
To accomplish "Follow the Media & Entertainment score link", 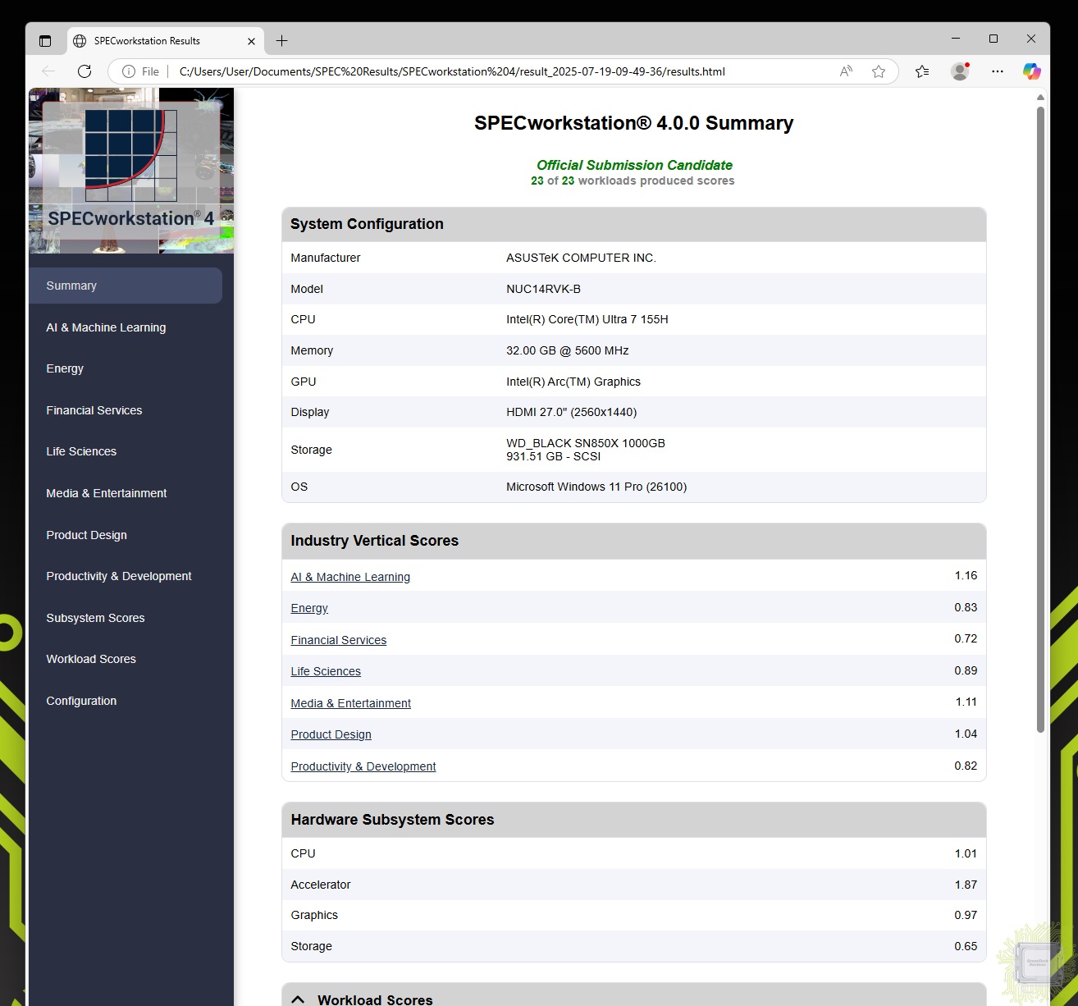I will [x=351, y=703].
